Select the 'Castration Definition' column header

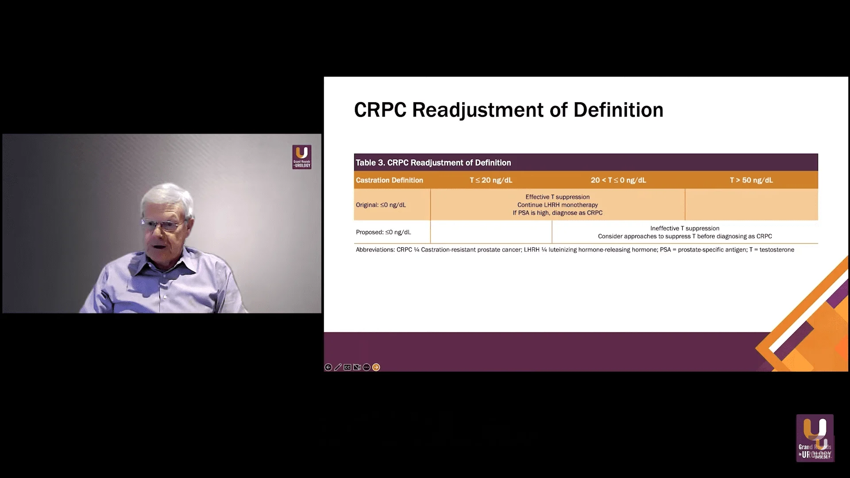click(390, 180)
